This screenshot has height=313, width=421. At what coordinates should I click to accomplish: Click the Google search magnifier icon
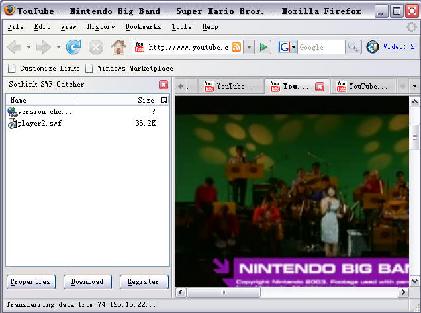click(x=353, y=47)
